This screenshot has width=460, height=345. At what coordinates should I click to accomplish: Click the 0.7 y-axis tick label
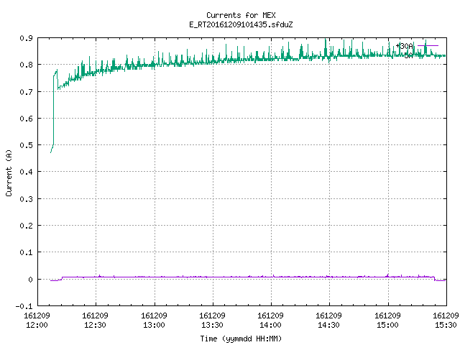coord(27,92)
